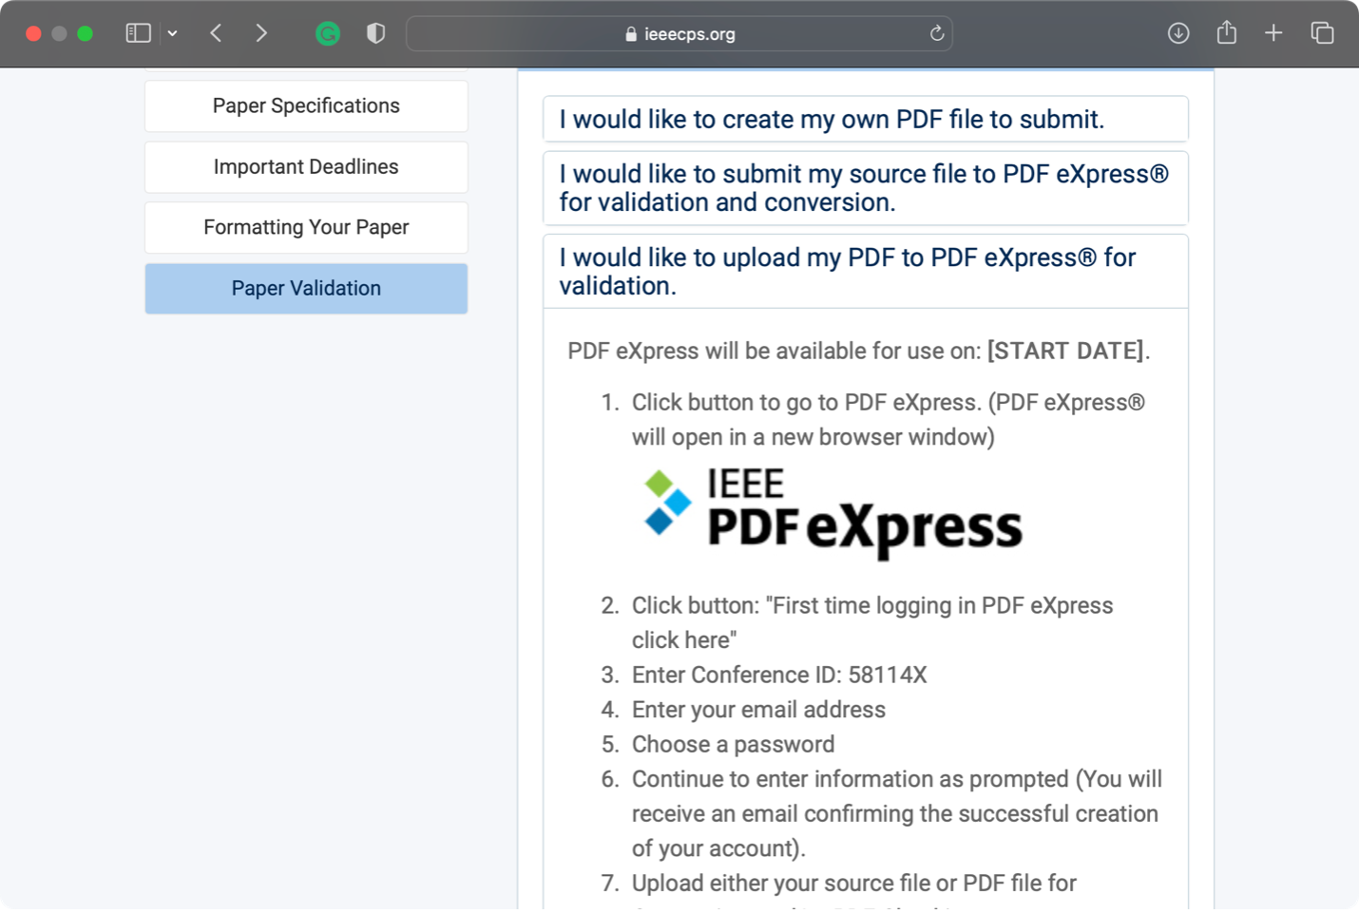Click the ieeecps.org address bar

click(679, 34)
